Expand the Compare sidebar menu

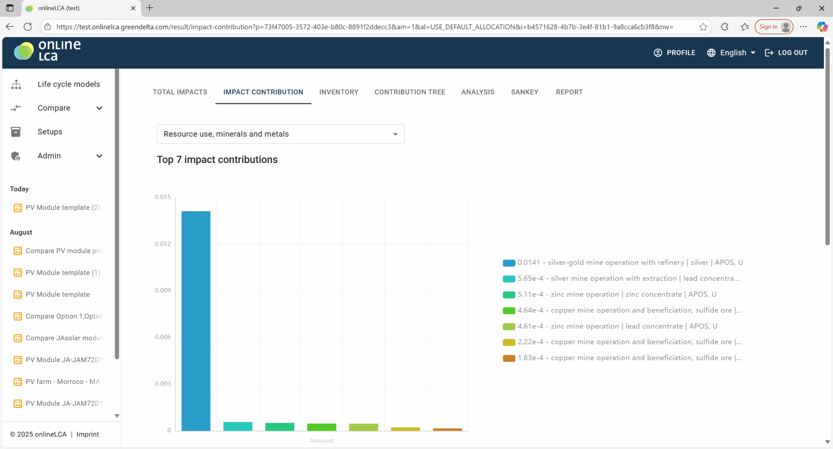99,108
